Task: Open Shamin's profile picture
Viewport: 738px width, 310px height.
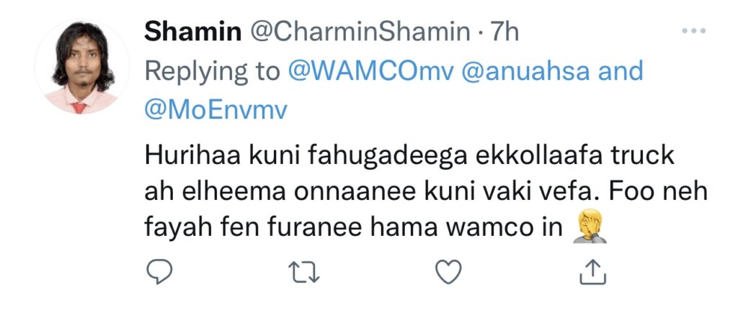Action: (x=82, y=66)
